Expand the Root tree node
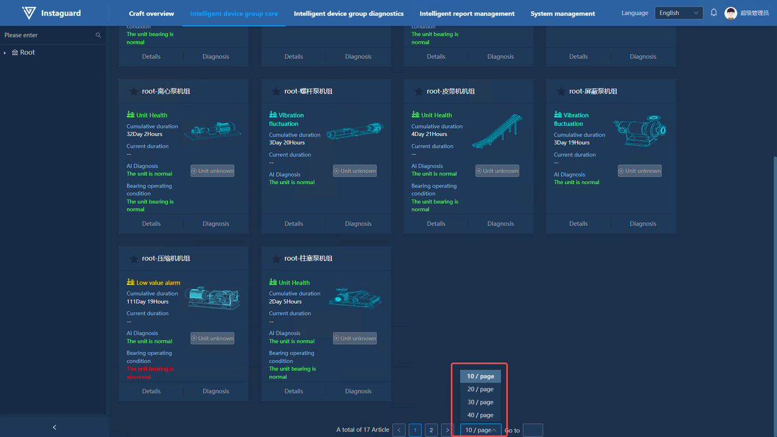This screenshot has height=437, width=777. tap(5, 53)
